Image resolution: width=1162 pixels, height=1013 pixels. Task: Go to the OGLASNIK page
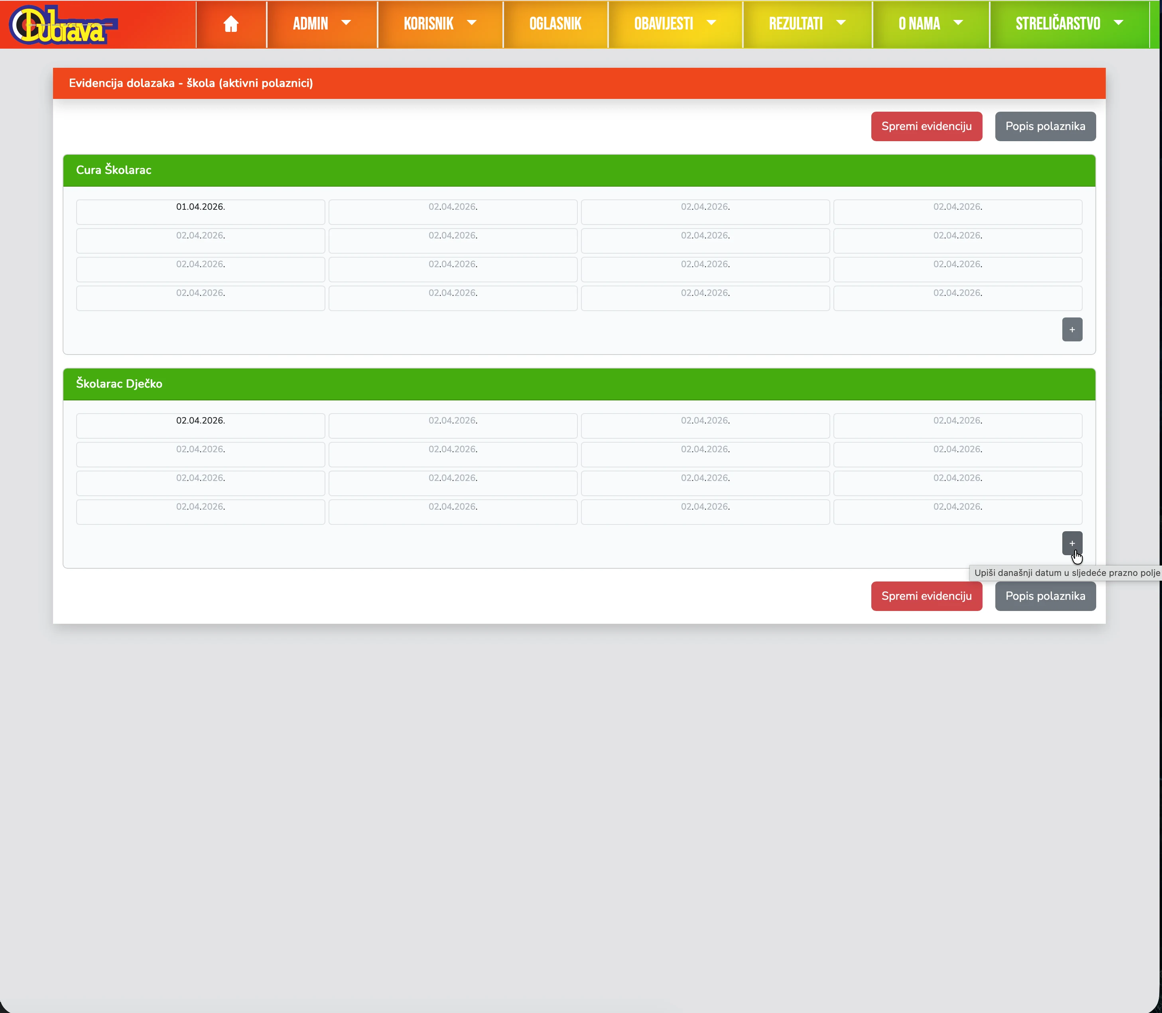point(555,24)
